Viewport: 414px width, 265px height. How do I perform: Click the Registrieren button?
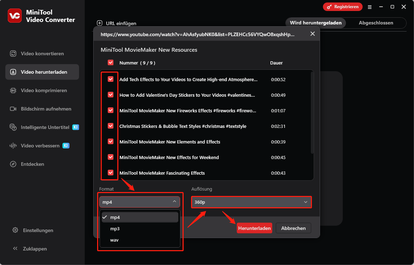pyautogui.click(x=343, y=7)
